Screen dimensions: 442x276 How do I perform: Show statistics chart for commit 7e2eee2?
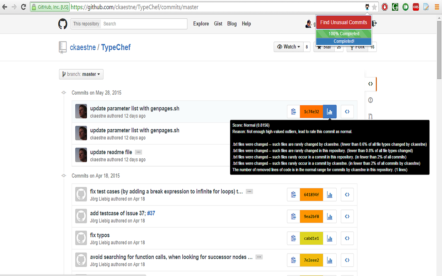[x=330, y=260]
